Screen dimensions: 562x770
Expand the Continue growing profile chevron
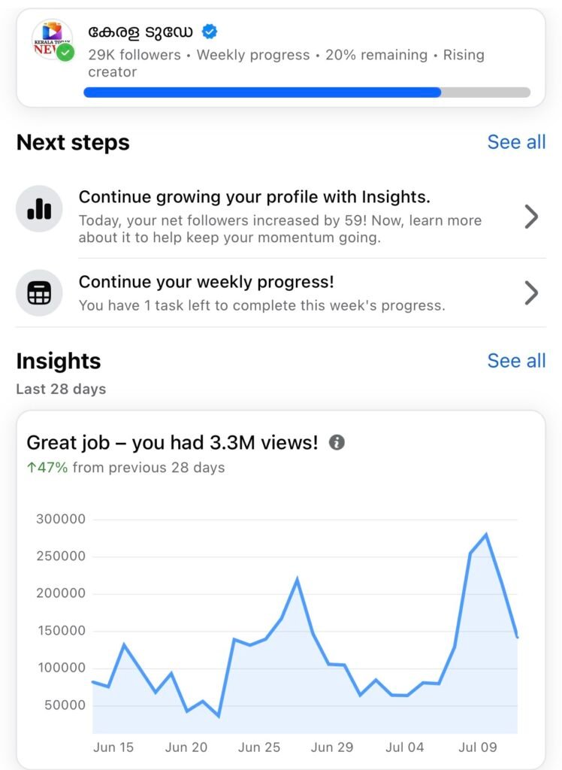pos(530,217)
